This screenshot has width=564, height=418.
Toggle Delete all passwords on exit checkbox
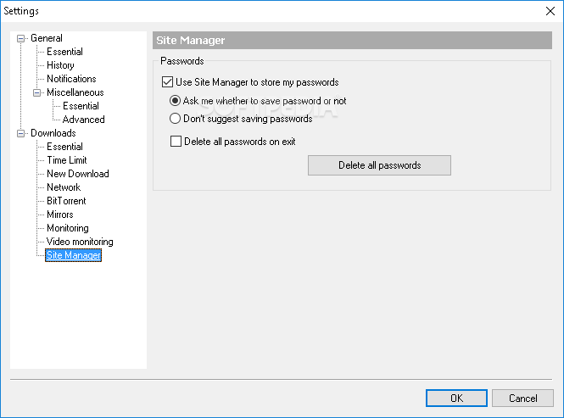coord(176,142)
